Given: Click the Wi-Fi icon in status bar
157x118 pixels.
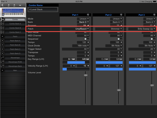Looking at the screenshot, I should click(6, 1).
